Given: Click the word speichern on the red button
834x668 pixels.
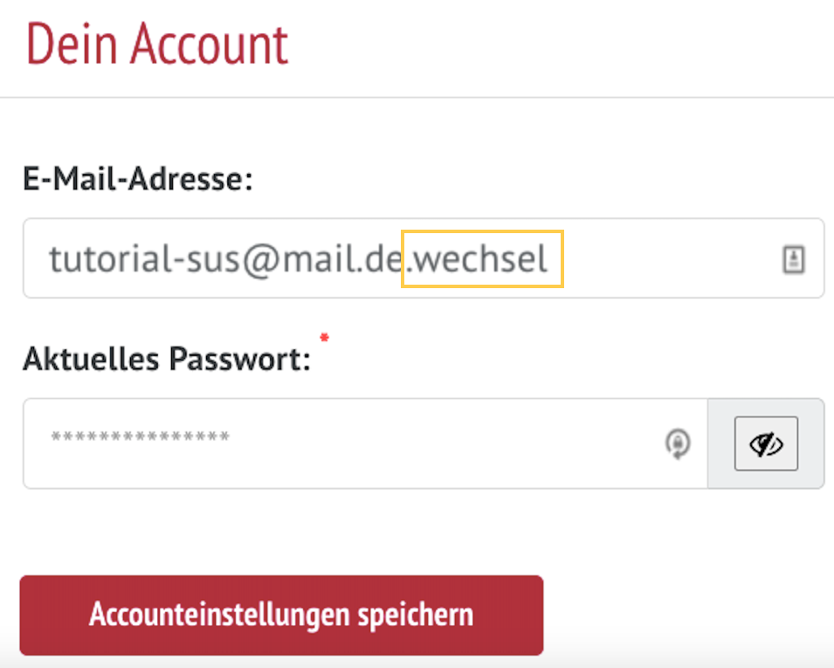Looking at the screenshot, I should coord(416,616).
